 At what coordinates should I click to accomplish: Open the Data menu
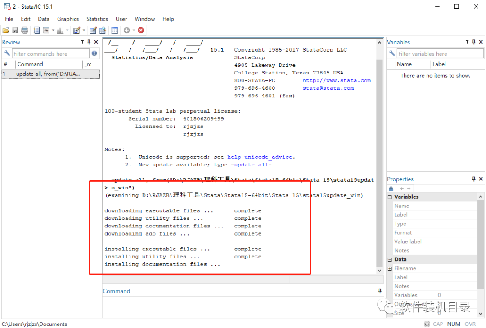click(x=44, y=19)
